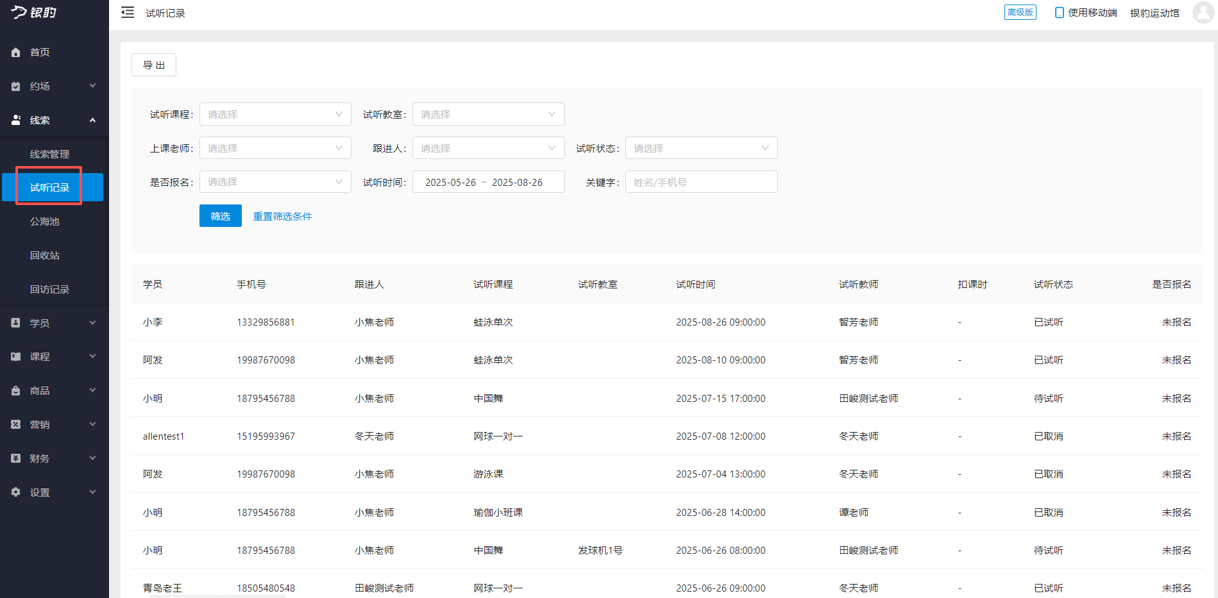
Task: Open the 试听课程 dropdown
Action: pos(275,114)
